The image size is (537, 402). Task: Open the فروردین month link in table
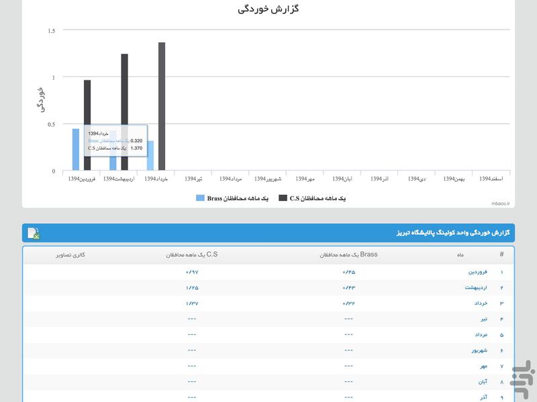tap(477, 272)
